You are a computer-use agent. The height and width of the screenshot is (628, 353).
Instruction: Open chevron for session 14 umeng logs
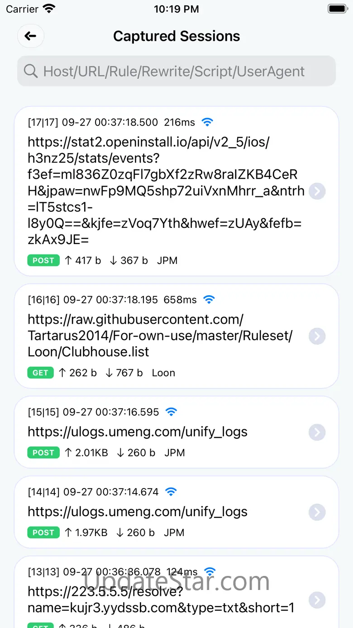click(x=317, y=512)
